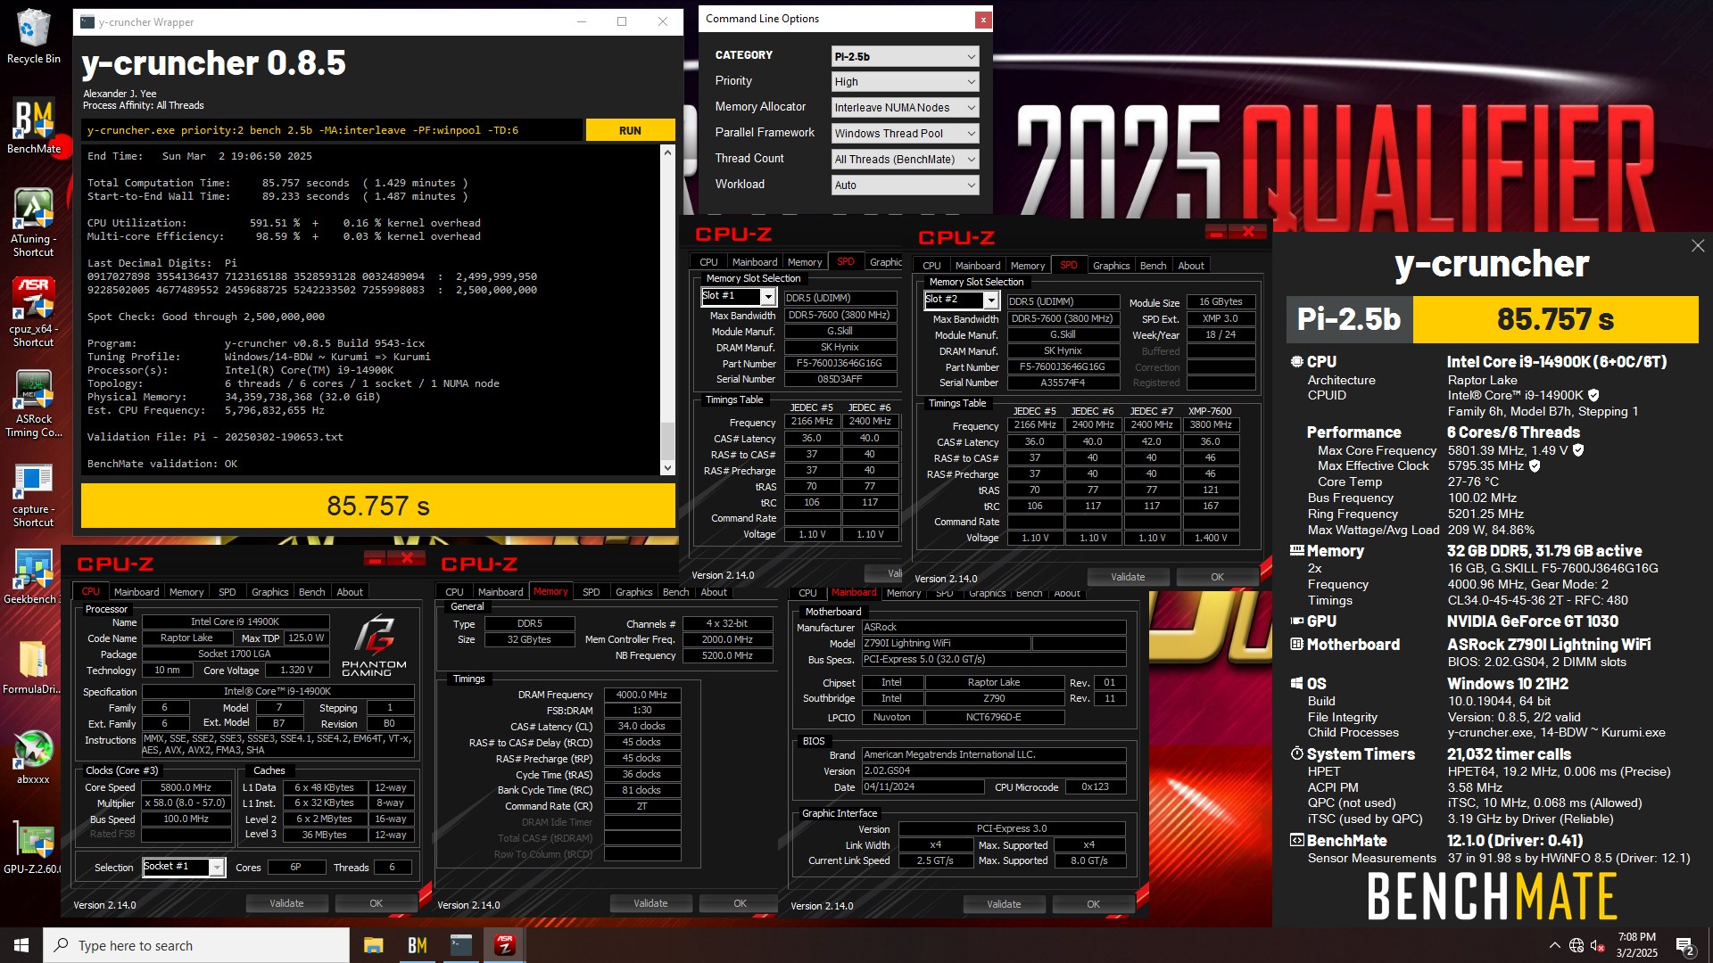
Task: Click the y-cruncher command line input field
Action: pos(332,130)
